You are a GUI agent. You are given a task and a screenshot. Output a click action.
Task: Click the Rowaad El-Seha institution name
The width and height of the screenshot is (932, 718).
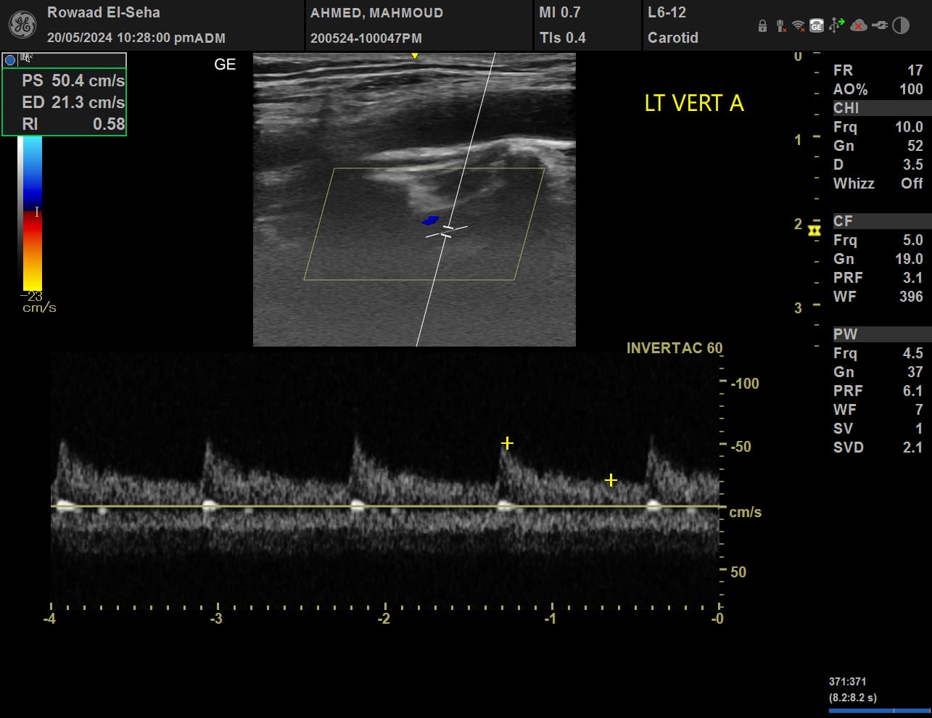[x=104, y=12]
